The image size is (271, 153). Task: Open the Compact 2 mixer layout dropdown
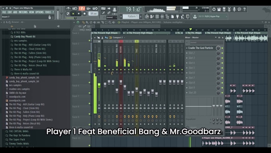pyautogui.click(x=119, y=38)
